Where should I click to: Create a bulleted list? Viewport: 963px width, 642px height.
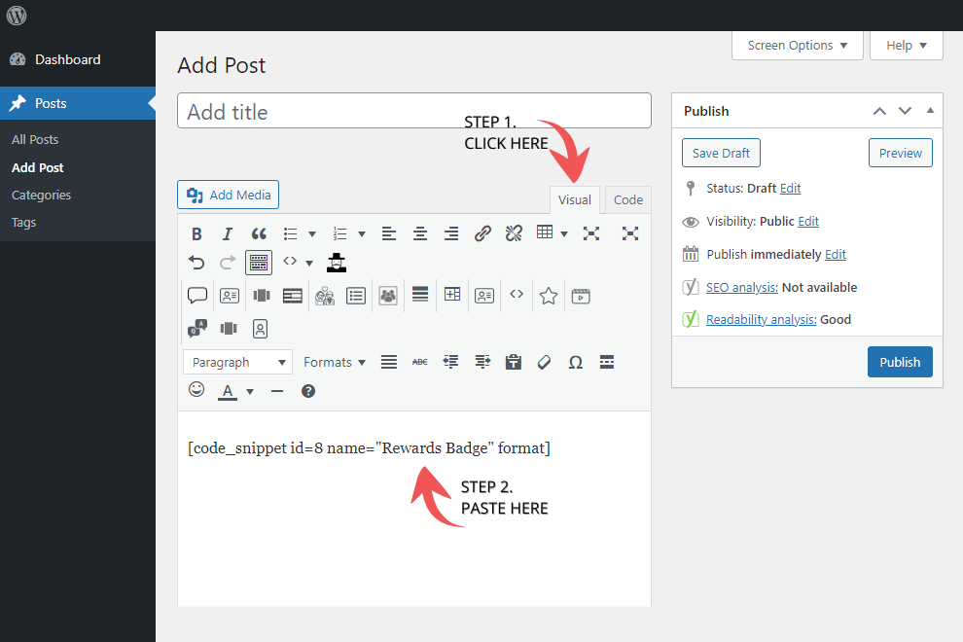tap(291, 233)
